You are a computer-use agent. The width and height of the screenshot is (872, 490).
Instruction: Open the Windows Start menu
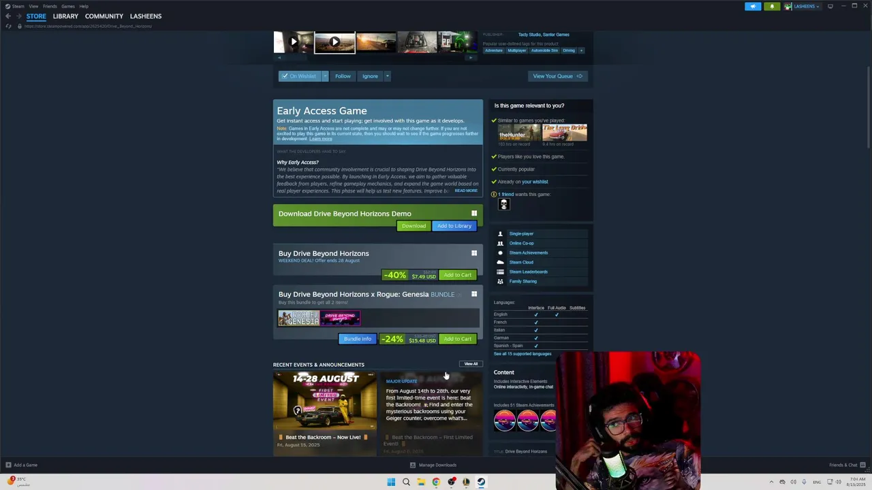pyautogui.click(x=391, y=482)
